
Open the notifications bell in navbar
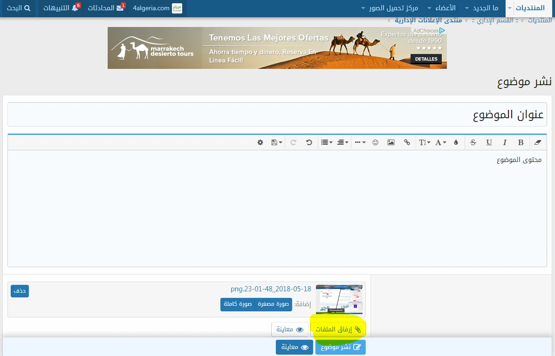click(61, 8)
